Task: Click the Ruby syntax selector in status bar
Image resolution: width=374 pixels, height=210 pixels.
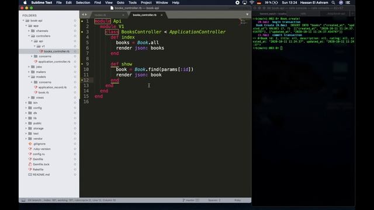Action: pos(238,200)
